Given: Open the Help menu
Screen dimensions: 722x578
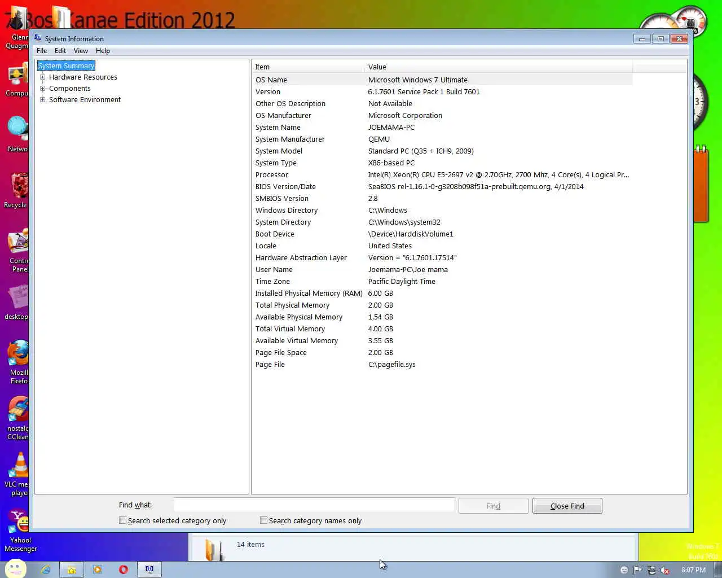Looking at the screenshot, I should (x=103, y=51).
